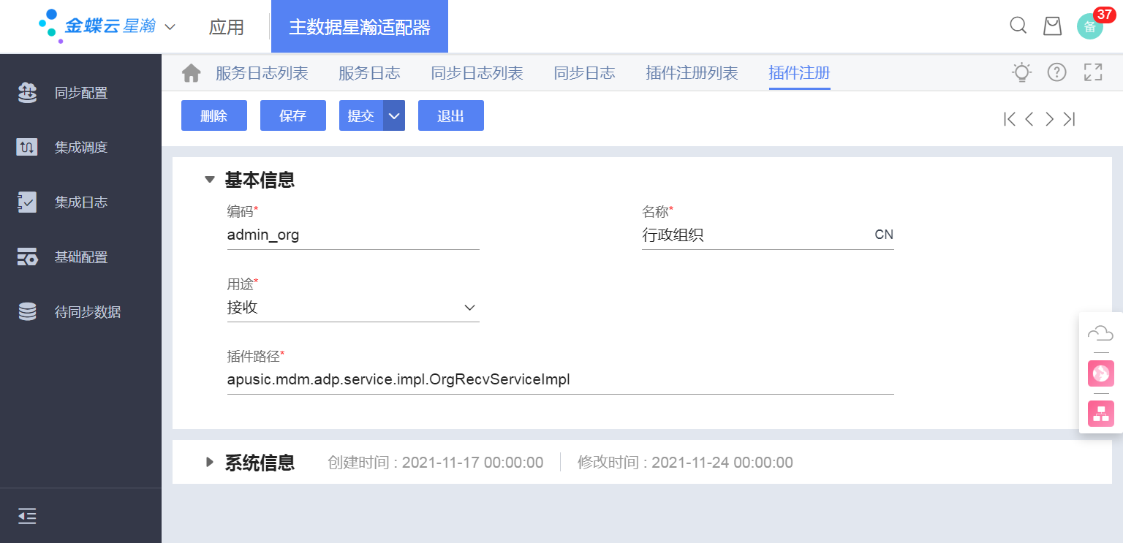This screenshot has width=1123, height=543.
Task: Click the cloud icon in floating panel
Action: pyautogui.click(x=1100, y=334)
